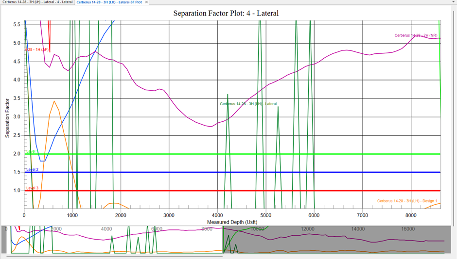Click the red 1H (AF) curve label
Screen dimensions: 457x259
click(37, 49)
